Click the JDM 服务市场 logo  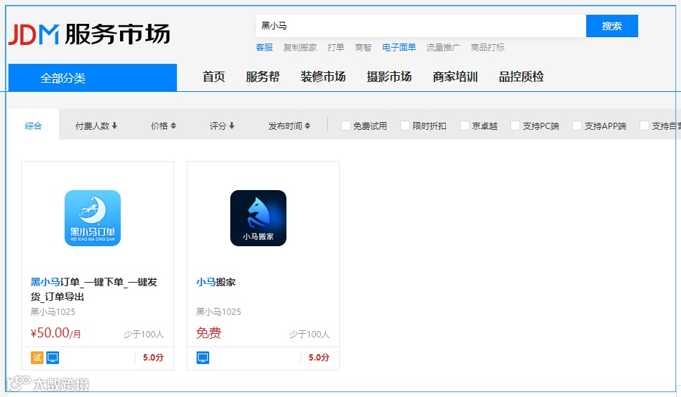(89, 34)
